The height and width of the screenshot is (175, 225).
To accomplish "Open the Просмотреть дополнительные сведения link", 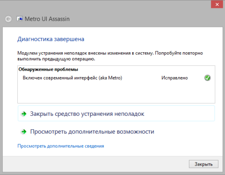I will [60, 146].
